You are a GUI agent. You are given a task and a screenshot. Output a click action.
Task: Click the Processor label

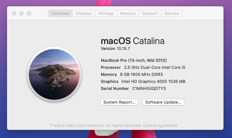111,67
